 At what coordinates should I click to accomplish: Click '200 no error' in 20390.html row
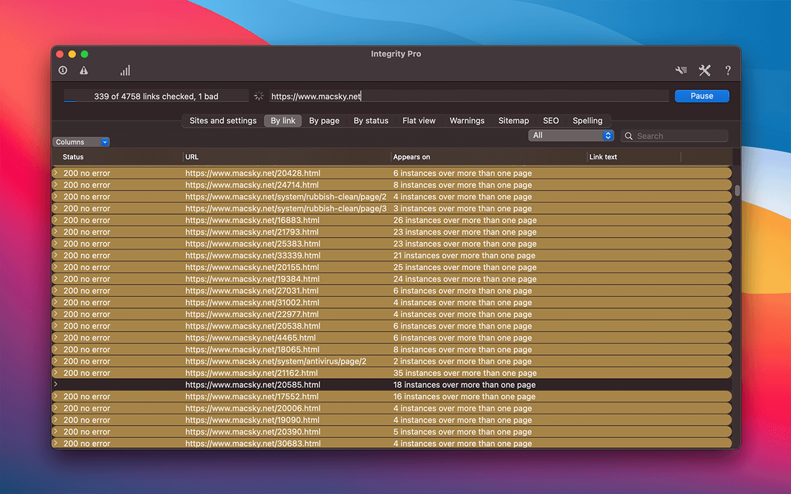point(87,432)
